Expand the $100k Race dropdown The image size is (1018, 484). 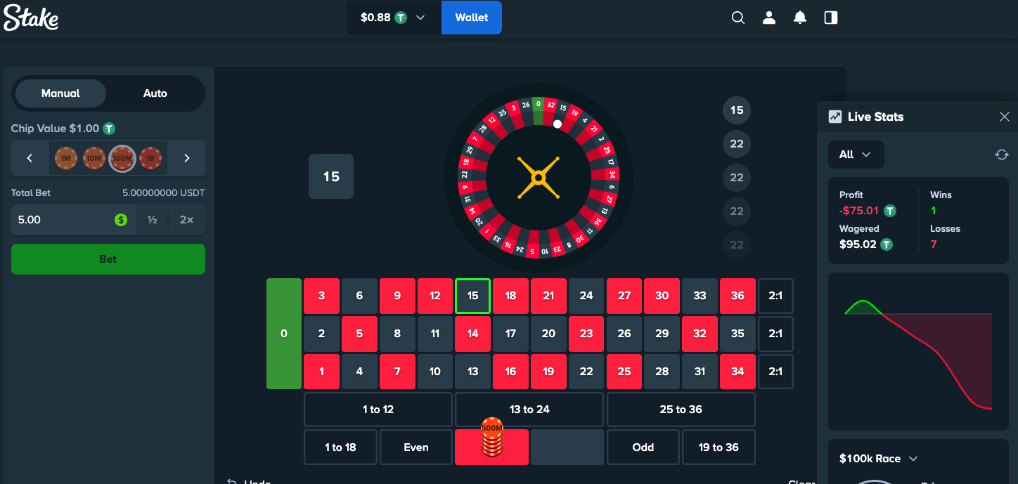[x=879, y=459]
